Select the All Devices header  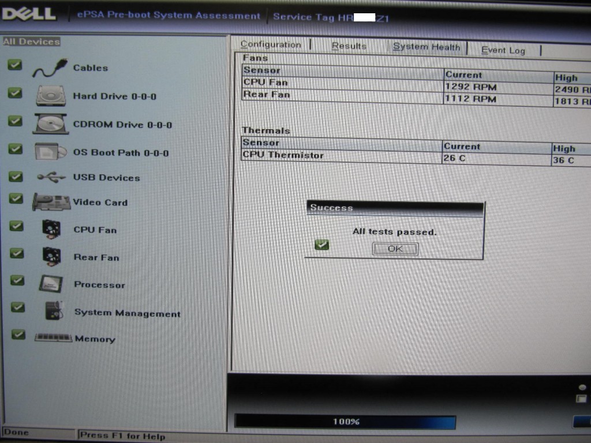click(x=32, y=42)
